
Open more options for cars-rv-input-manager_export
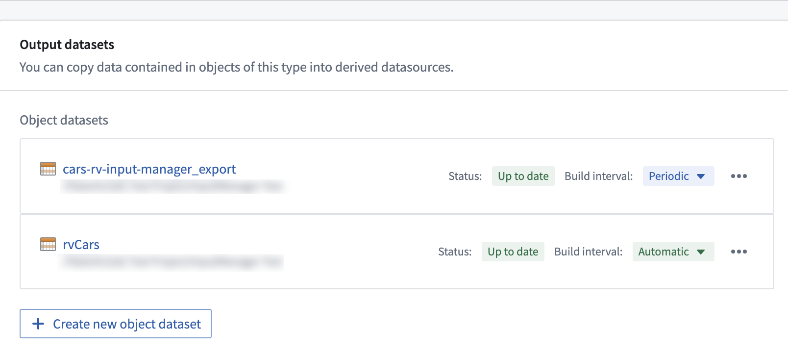pos(739,176)
